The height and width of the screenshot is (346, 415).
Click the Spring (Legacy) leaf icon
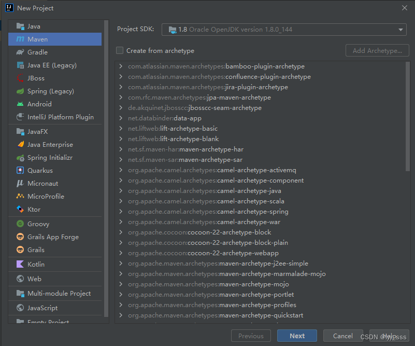coord(20,91)
